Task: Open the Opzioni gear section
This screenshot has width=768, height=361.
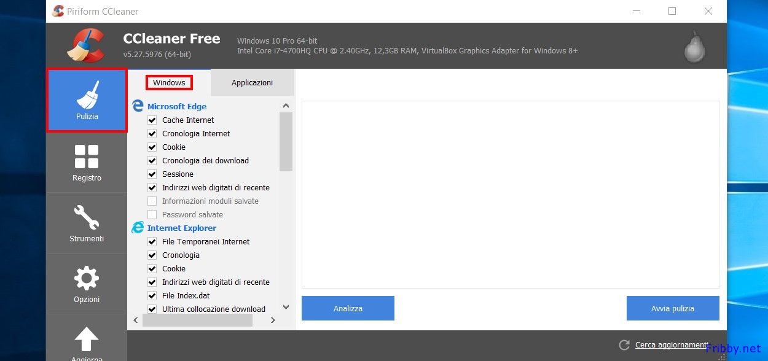Action: click(x=87, y=284)
